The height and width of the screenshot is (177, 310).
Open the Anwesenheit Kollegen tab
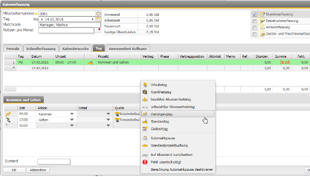point(128,49)
